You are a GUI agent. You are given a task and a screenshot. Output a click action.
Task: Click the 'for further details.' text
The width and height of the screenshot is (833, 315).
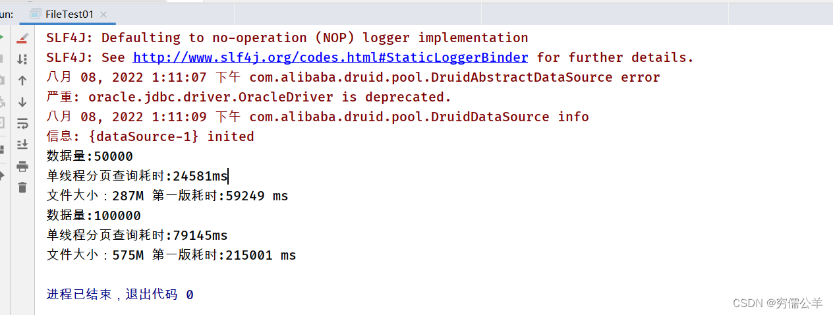tap(616, 57)
